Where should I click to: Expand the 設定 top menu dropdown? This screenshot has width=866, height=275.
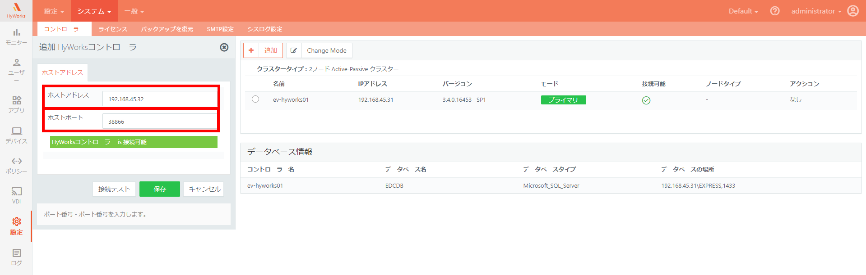coord(54,11)
